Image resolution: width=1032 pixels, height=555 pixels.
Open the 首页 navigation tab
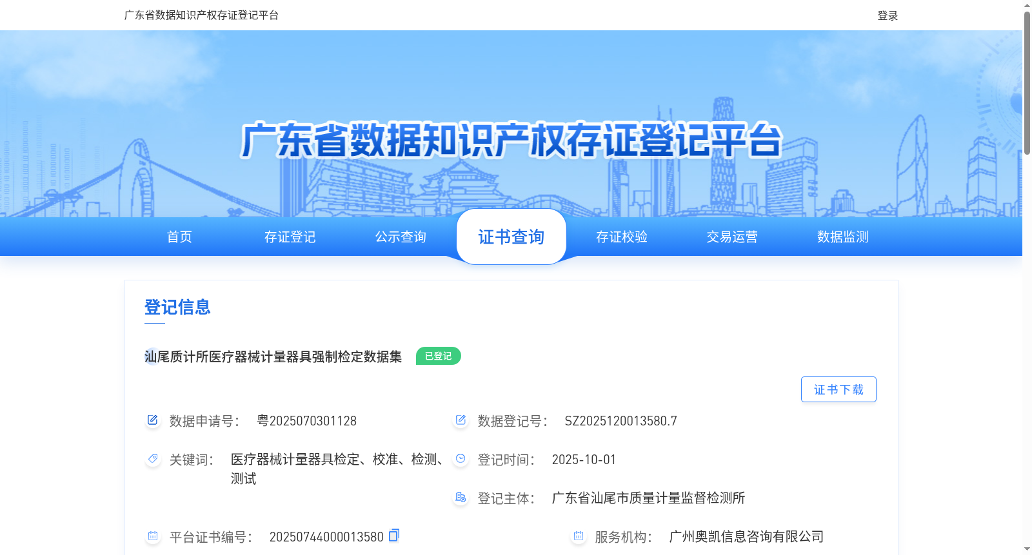(x=179, y=237)
